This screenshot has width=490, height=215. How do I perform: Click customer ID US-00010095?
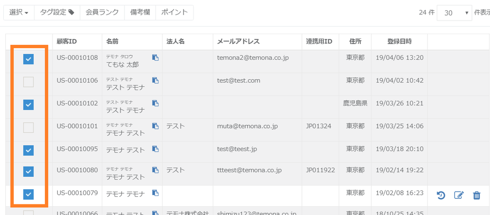(x=77, y=149)
